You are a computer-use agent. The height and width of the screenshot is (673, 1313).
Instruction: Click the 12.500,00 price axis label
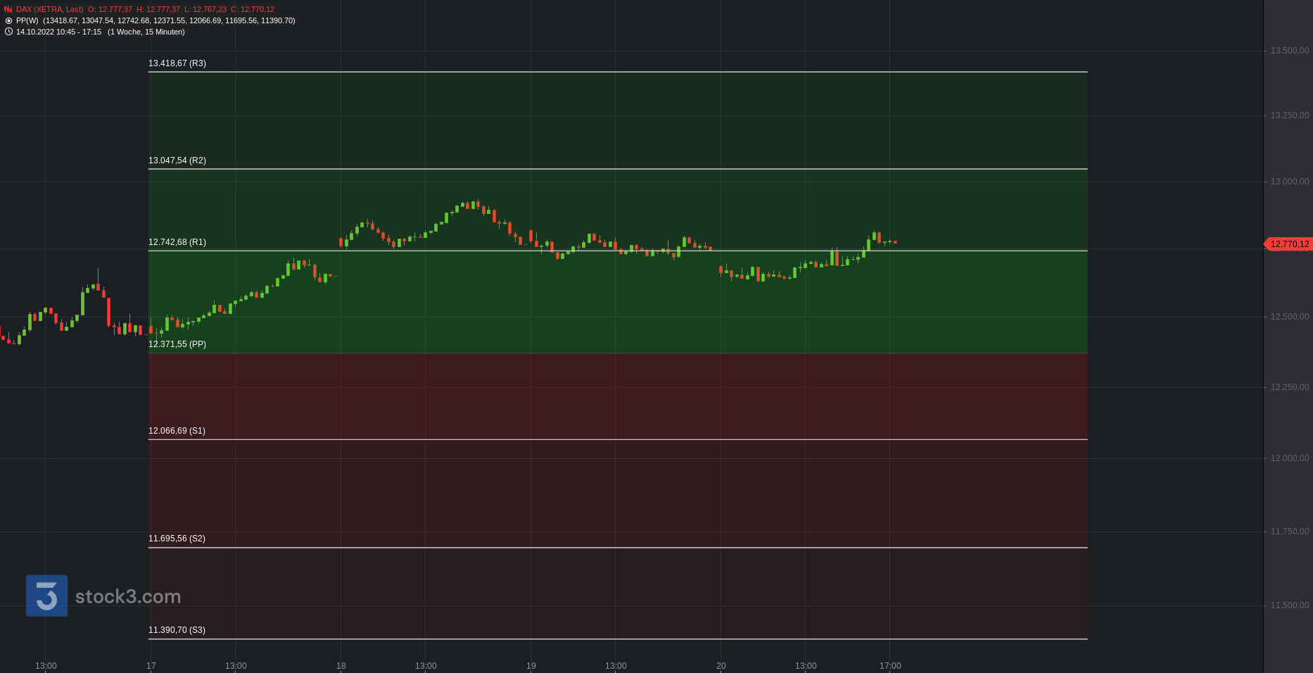[1290, 317]
